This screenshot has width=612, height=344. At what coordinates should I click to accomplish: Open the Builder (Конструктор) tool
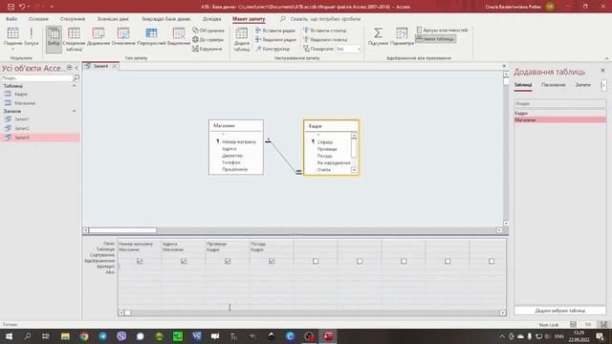273,49
